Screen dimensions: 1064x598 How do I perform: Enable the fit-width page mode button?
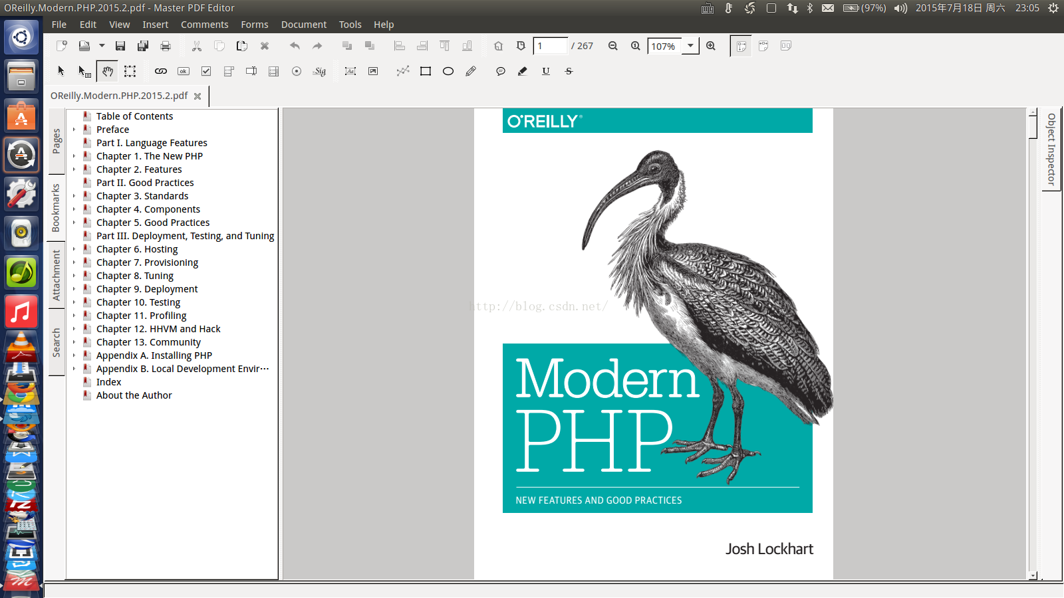[763, 46]
